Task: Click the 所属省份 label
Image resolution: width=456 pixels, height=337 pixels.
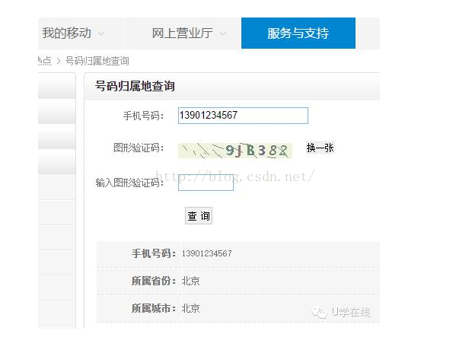Action: point(154,281)
